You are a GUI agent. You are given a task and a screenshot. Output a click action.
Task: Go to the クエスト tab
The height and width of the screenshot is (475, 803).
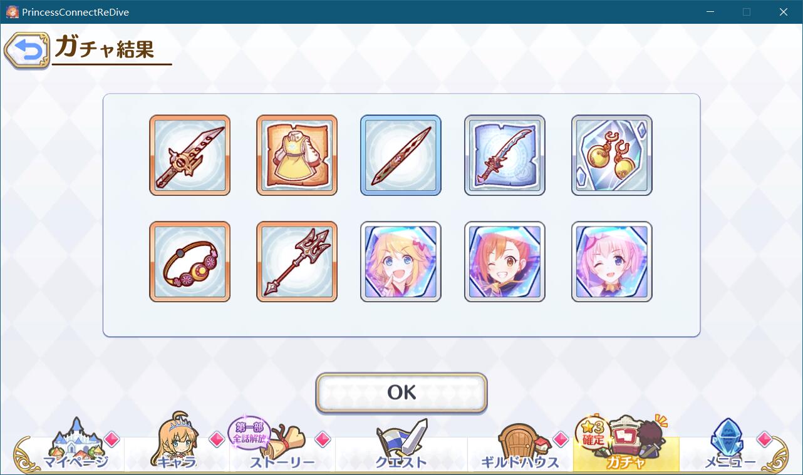click(401, 446)
